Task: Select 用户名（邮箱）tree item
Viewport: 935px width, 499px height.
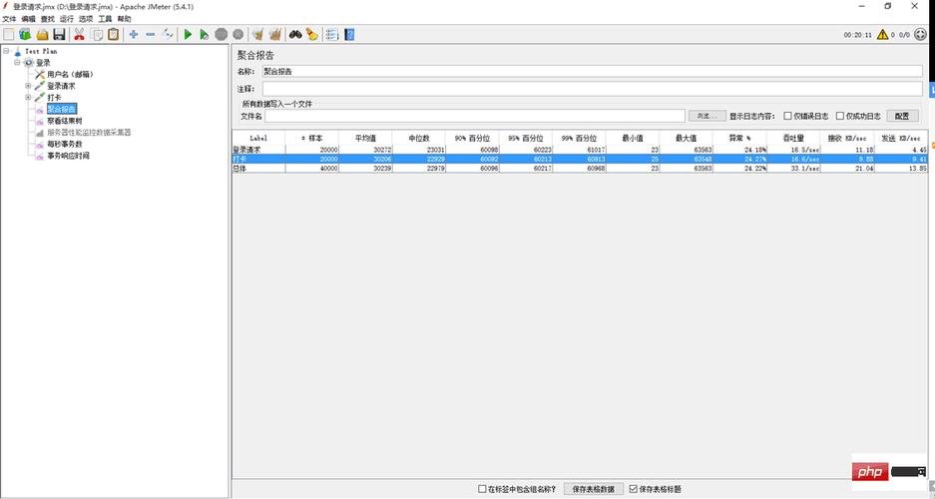Action: (71, 75)
